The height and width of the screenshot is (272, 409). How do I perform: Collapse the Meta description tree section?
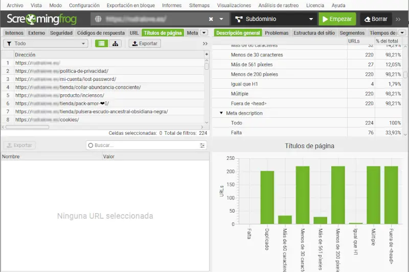[221, 113]
